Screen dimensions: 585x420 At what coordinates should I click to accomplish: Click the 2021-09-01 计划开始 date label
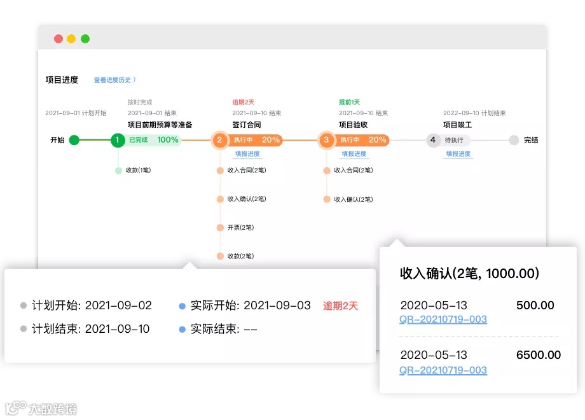pyautogui.click(x=76, y=113)
